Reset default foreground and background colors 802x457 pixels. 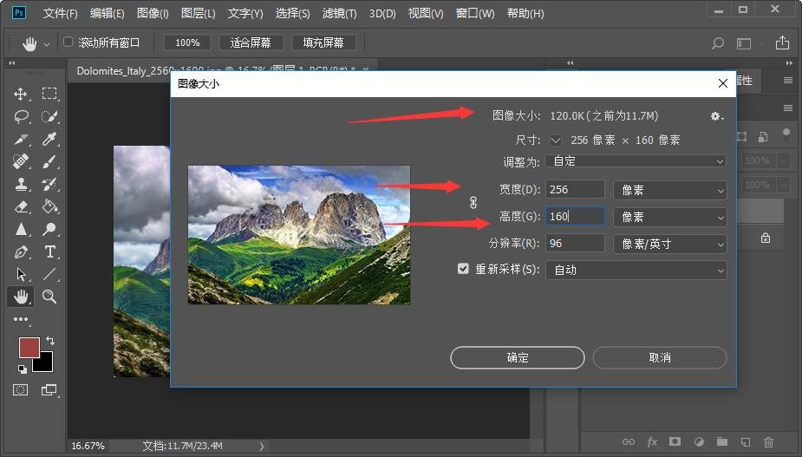[22, 369]
